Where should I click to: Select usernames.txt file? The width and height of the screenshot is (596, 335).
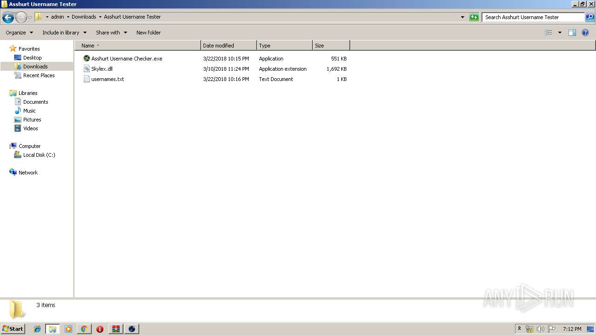108,79
